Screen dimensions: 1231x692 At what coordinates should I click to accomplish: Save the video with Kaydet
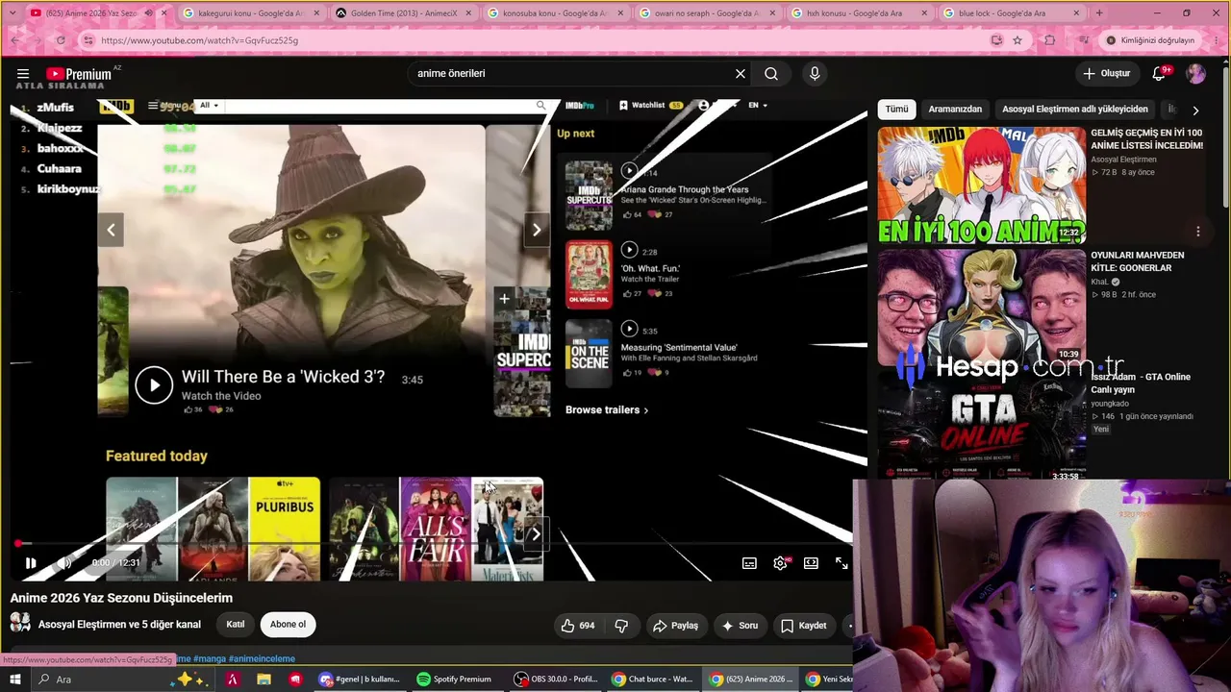pos(804,626)
